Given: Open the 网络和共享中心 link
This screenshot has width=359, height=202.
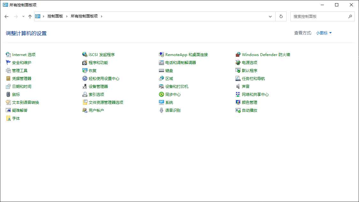Looking at the screenshot, I should pyautogui.click(x=255, y=95).
